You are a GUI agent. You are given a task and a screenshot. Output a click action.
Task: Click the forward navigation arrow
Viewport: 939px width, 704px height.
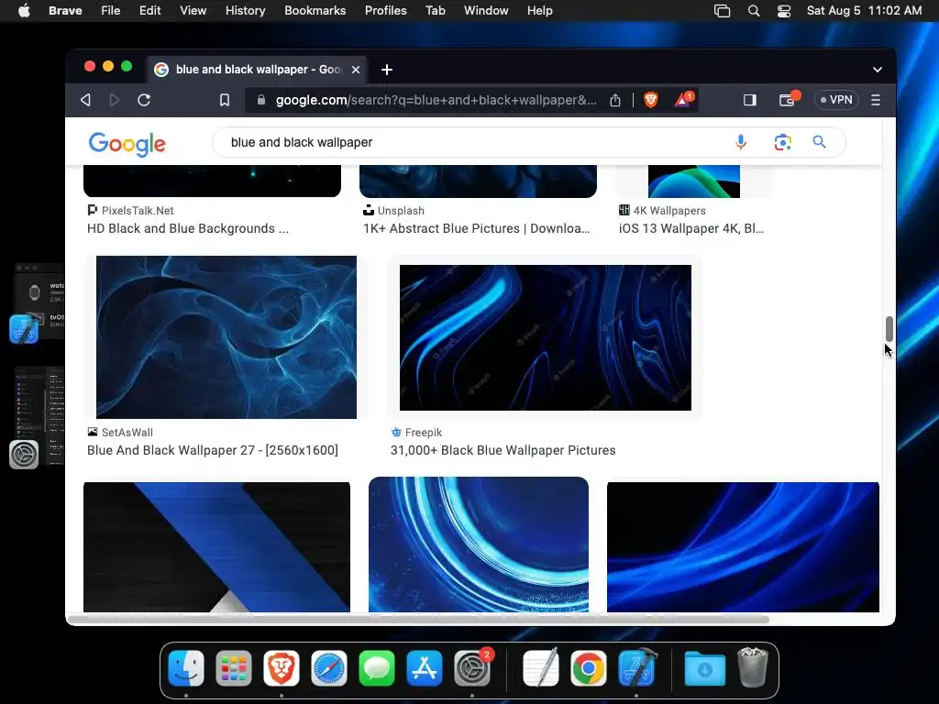[x=115, y=100]
